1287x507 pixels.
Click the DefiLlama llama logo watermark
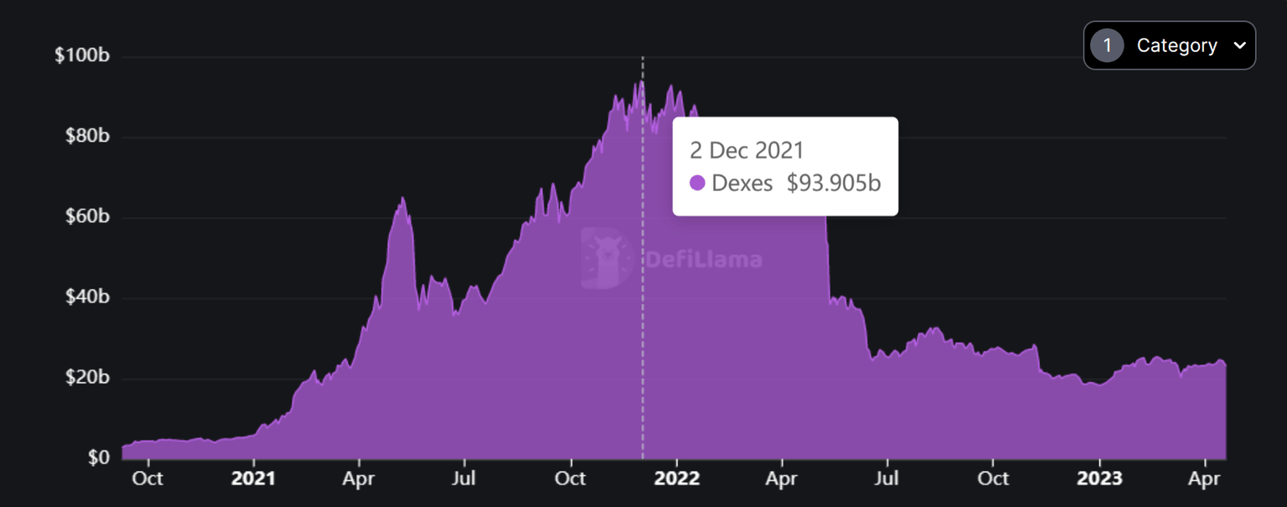(x=605, y=258)
